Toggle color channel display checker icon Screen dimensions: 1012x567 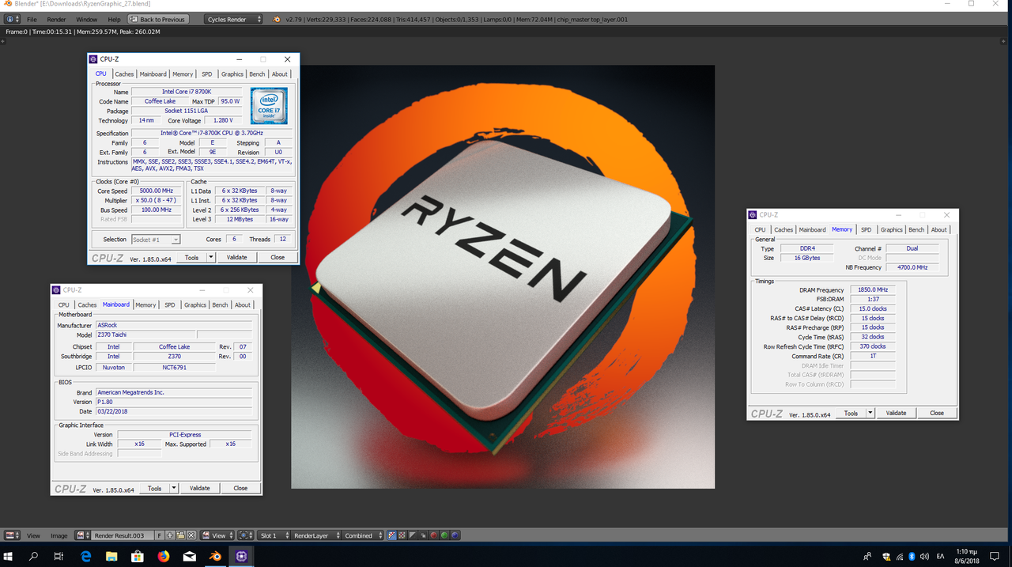[x=402, y=535]
